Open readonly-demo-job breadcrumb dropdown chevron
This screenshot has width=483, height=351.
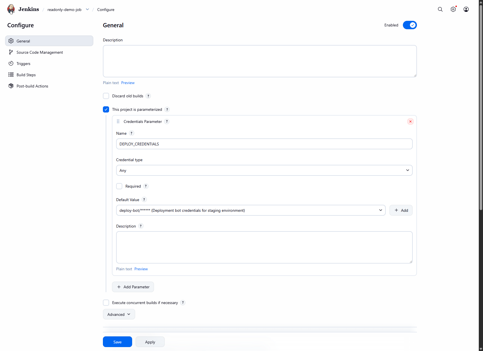pos(87,9)
